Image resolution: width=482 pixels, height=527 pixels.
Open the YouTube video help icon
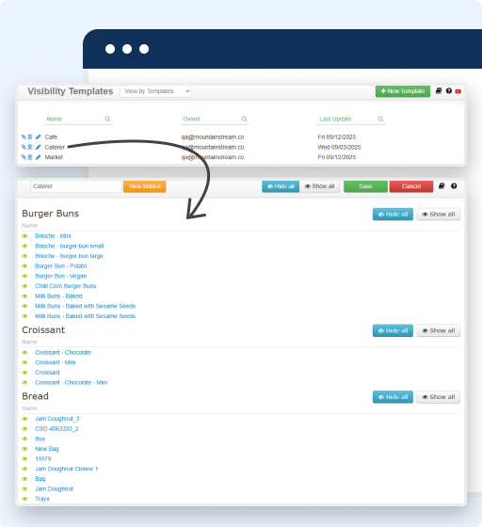click(458, 91)
